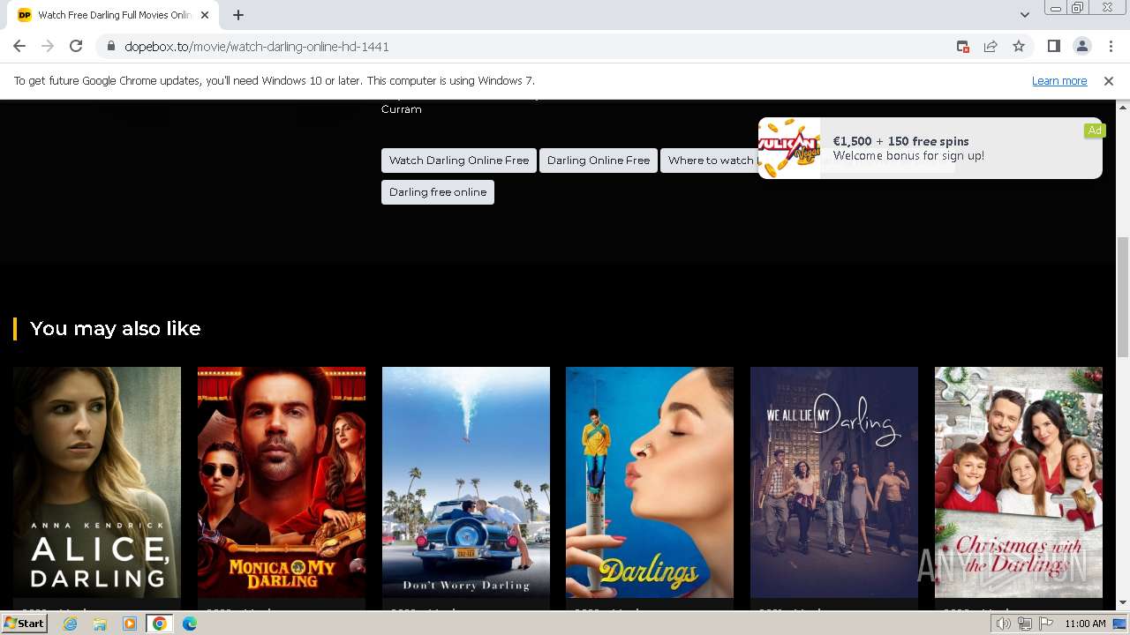Viewport: 1130px width, 635px height.
Task: Click the forward navigation arrow
Action: [x=48, y=47]
